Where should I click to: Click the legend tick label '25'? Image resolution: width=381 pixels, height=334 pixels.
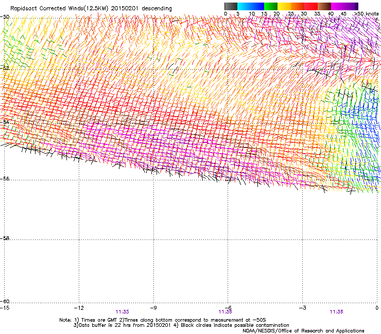point(291,14)
